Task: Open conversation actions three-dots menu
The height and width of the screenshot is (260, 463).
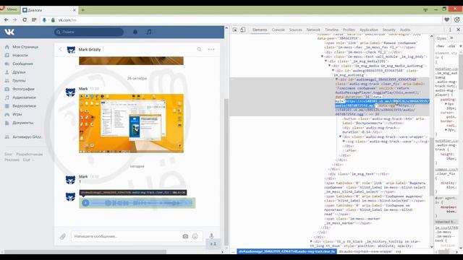Action: pyautogui.click(x=211, y=49)
